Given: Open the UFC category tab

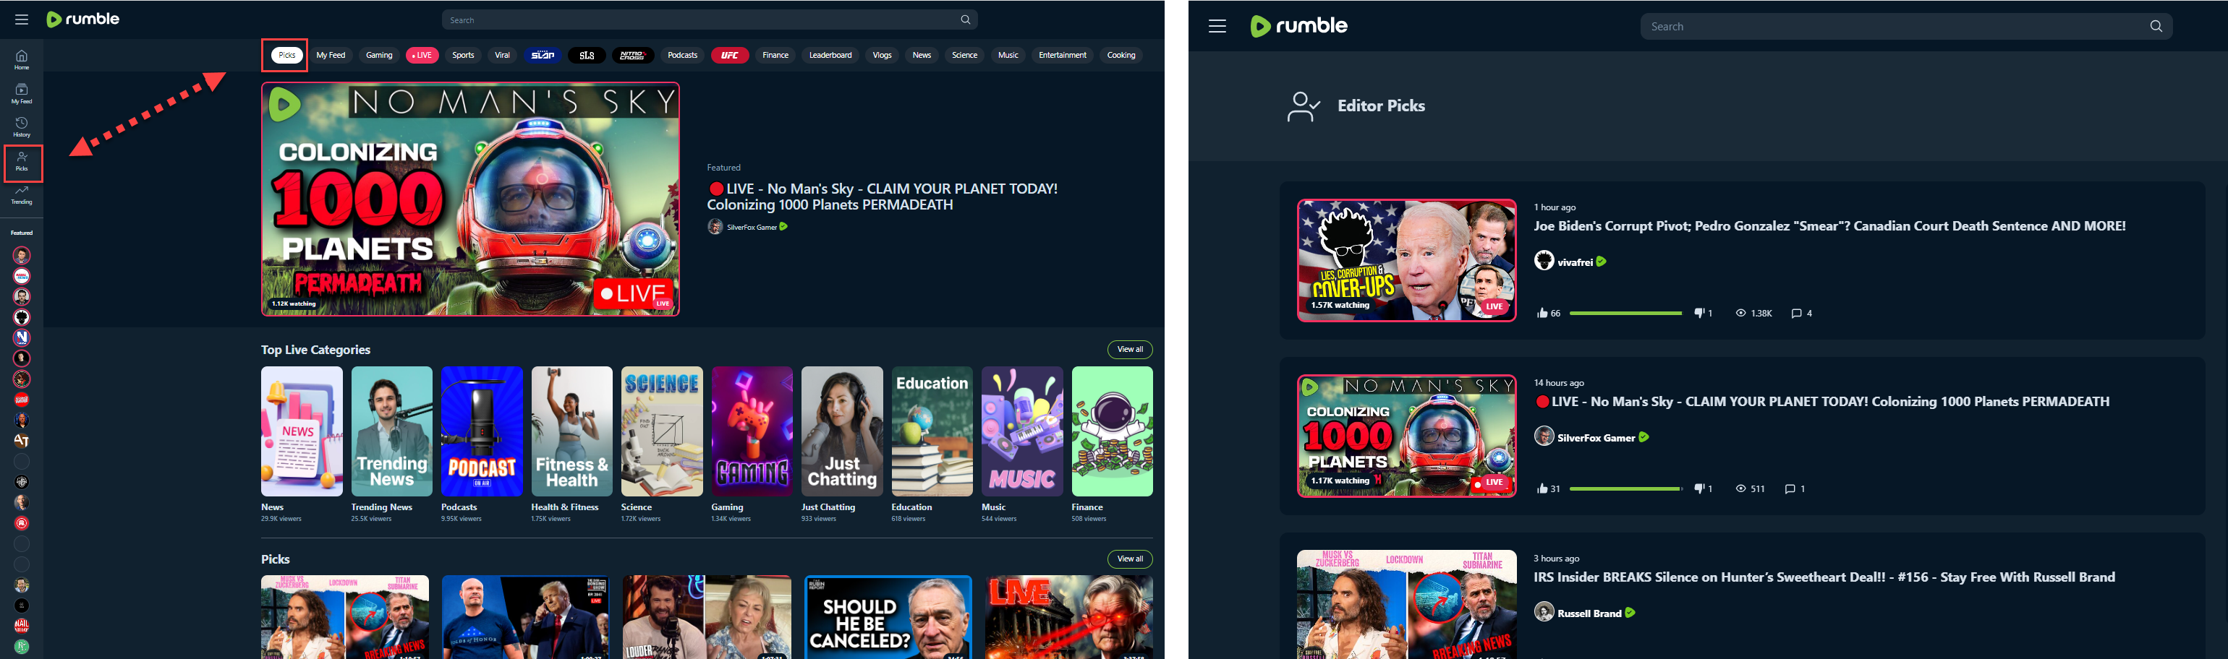Looking at the screenshot, I should (x=730, y=54).
